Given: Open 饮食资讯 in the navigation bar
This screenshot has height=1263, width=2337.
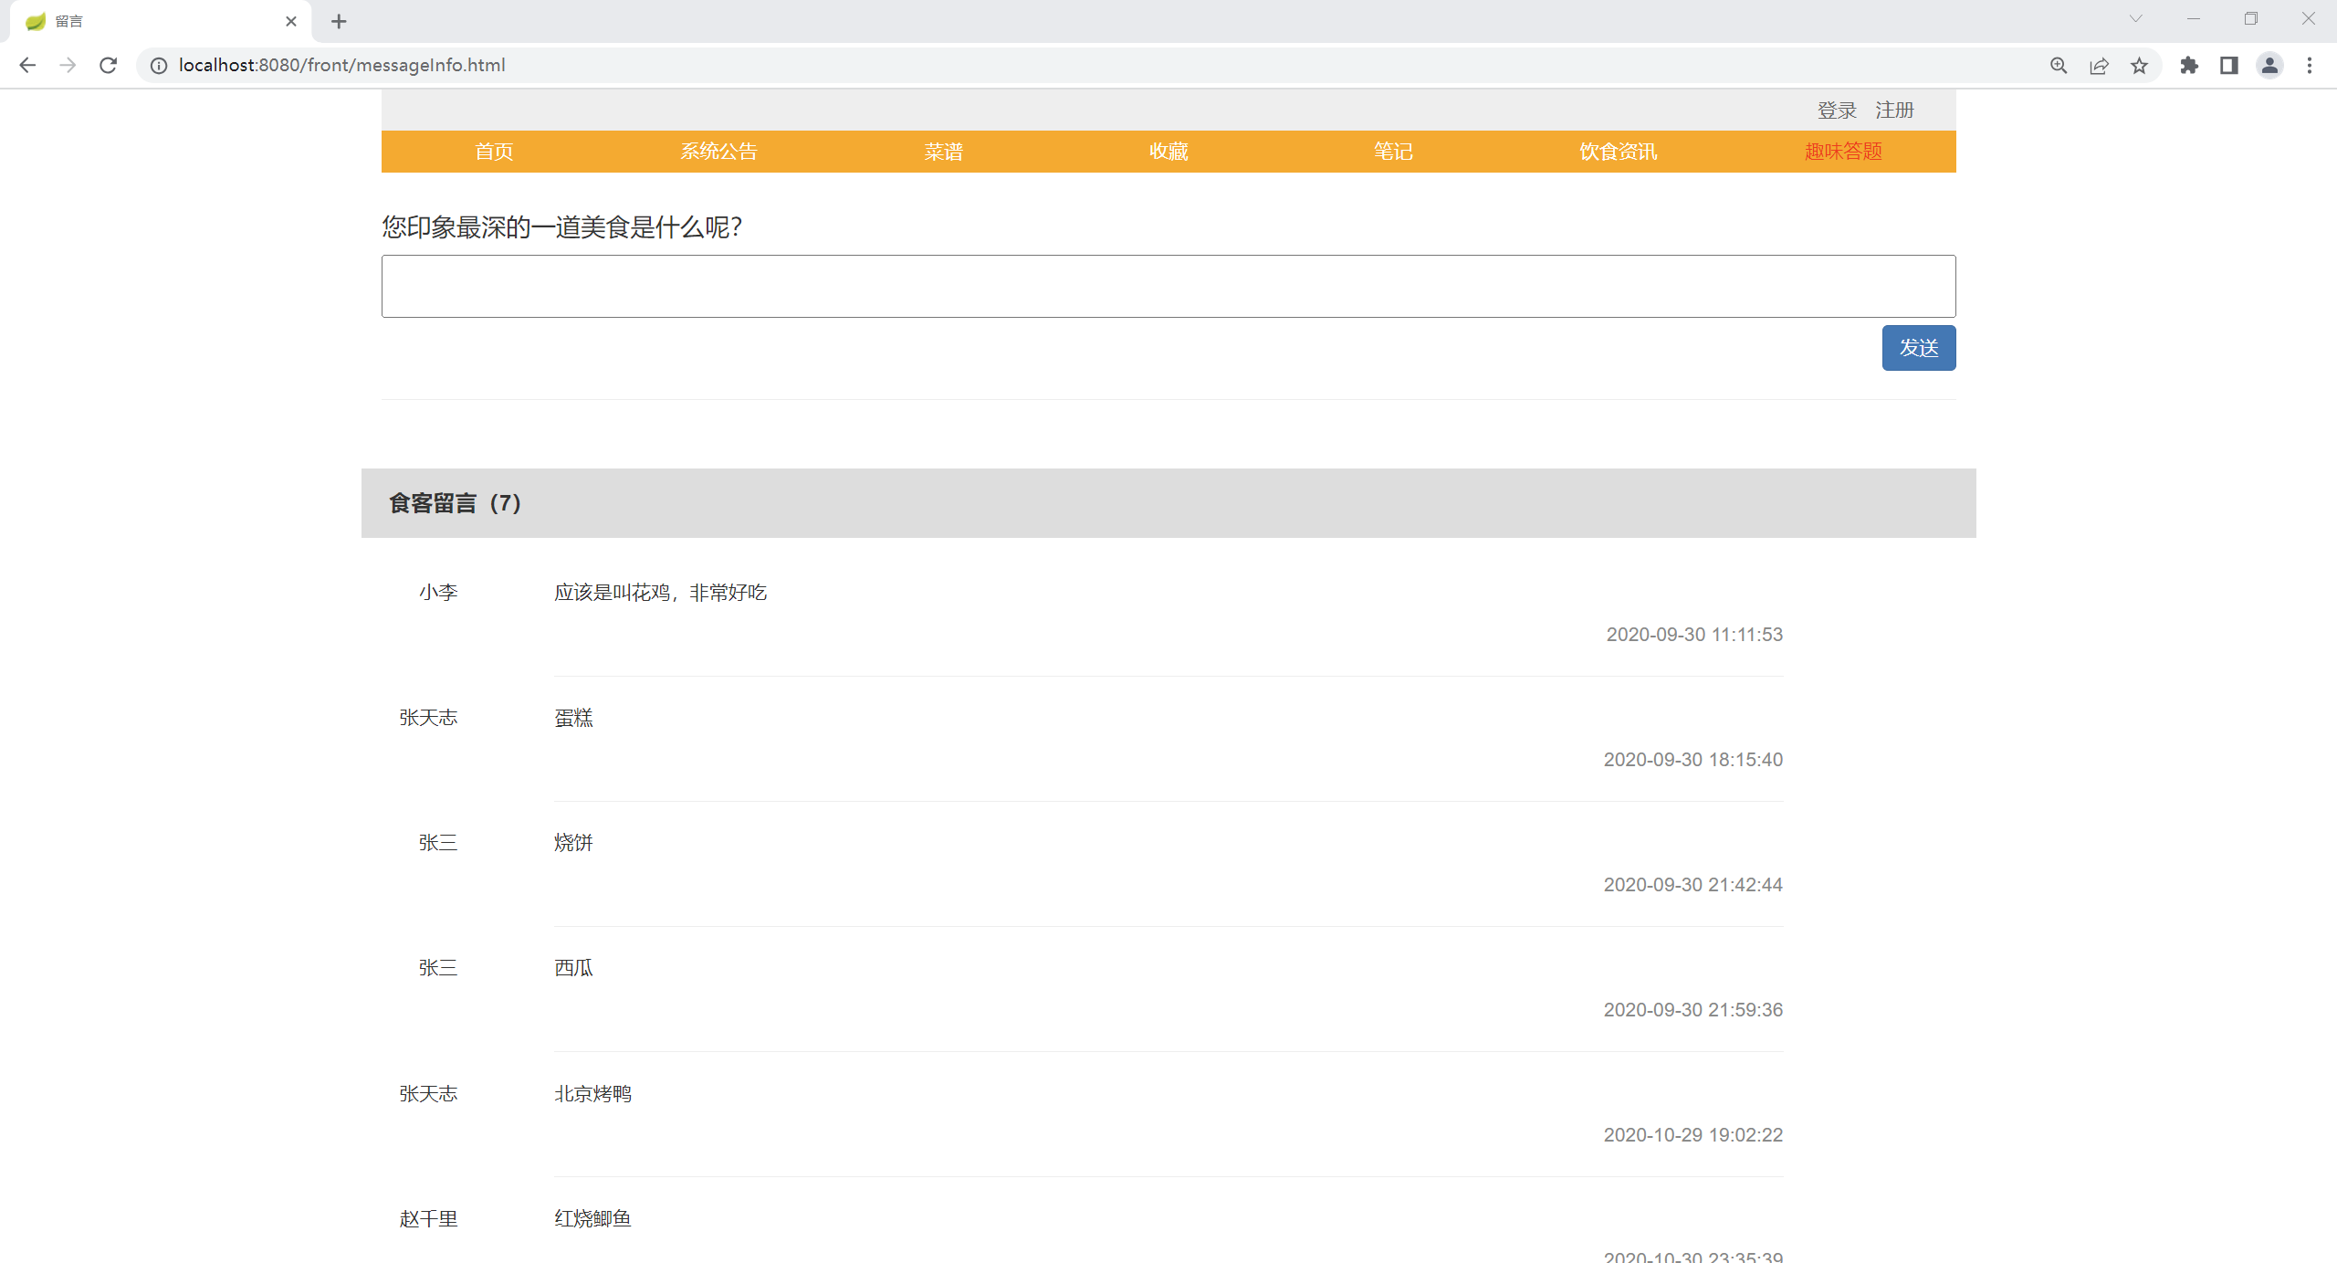Looking at the screenshot, I should coord(1619,152).
